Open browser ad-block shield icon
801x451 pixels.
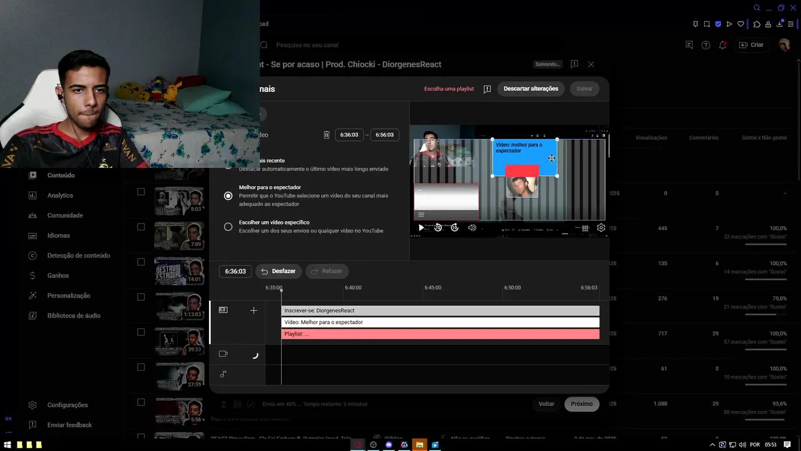718,24
